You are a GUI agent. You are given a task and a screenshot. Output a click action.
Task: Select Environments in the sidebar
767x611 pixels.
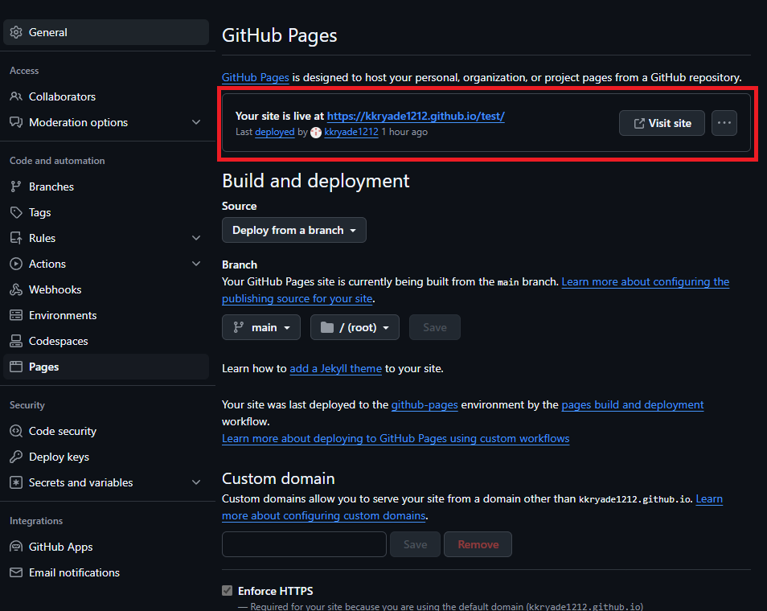(x=106, y=315)
